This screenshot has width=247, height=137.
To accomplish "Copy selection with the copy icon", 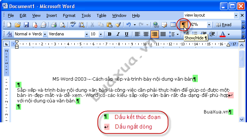I will pyautogui.click(x=101, y=25).
